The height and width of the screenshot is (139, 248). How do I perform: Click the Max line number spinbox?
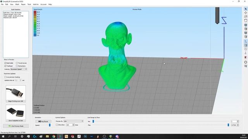coord(235,125)
